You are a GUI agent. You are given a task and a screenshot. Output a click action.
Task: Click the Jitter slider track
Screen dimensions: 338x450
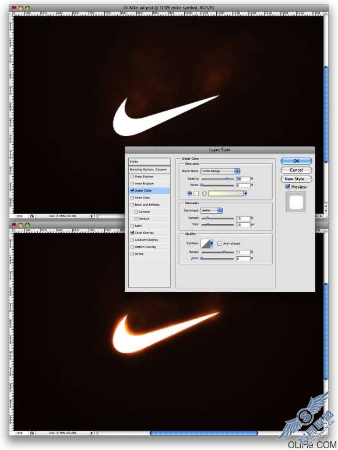[x=217, y=259]
